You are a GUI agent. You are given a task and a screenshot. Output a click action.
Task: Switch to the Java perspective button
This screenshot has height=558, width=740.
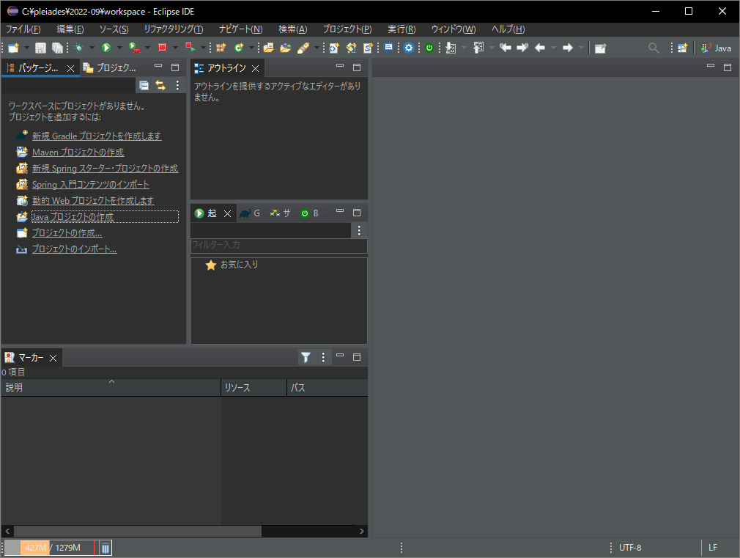[716, 48]
